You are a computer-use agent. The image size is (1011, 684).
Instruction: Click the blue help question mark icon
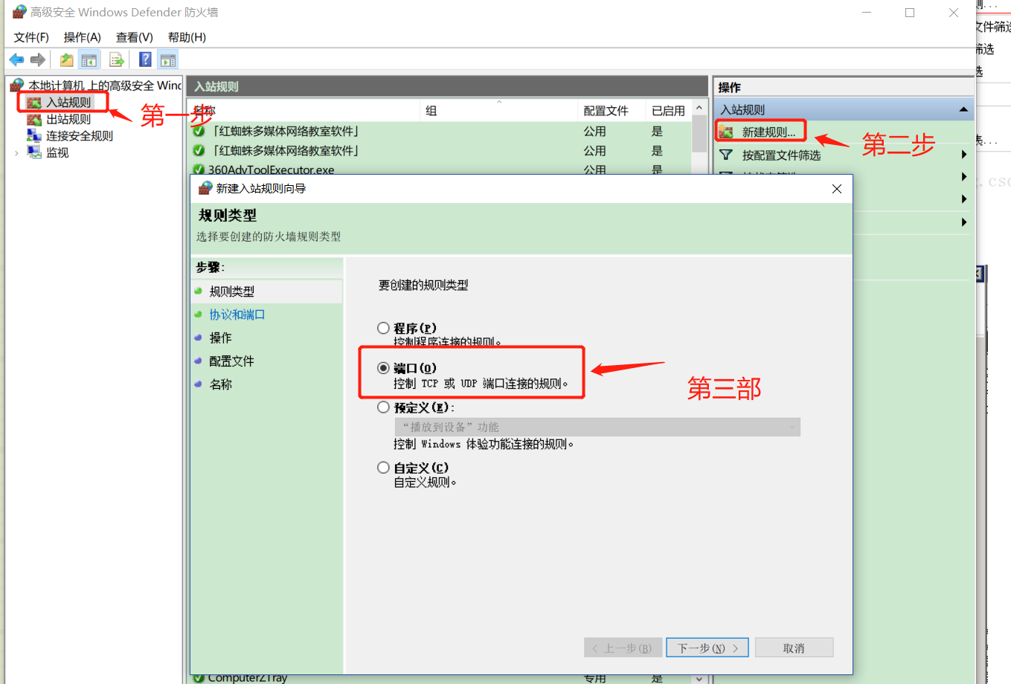click(x=146, y=60)
